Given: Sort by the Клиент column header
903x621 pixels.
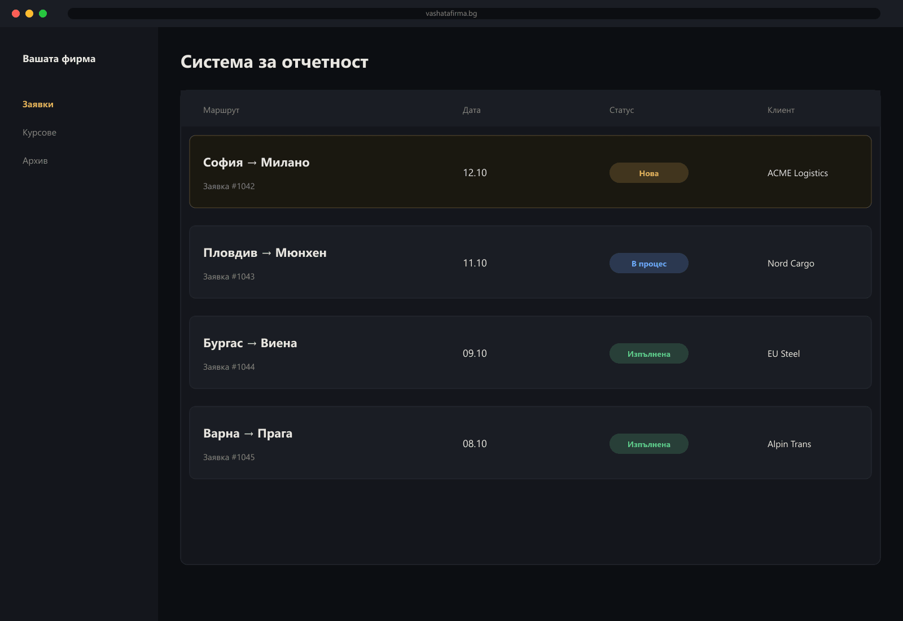Looking at the screenshot, I should (781, 110).
